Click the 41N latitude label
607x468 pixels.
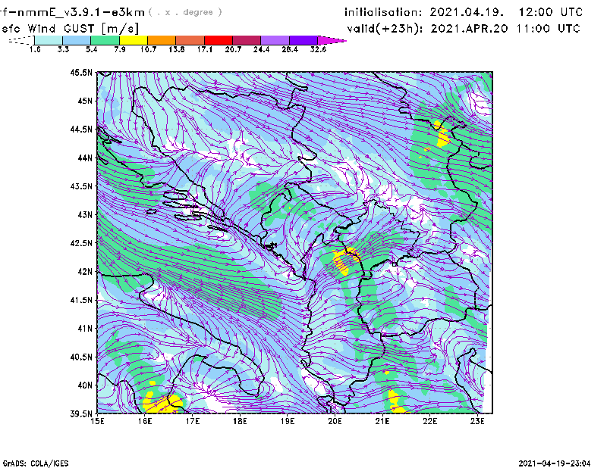(x=85, y=329)
